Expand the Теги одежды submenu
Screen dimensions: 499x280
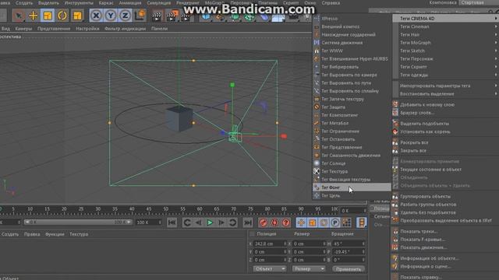click(445, 75)
